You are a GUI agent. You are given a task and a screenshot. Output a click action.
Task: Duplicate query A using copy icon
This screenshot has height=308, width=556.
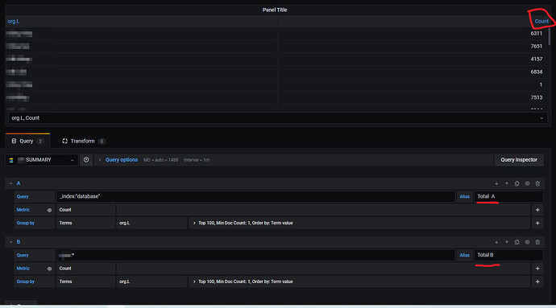point(517,183)
